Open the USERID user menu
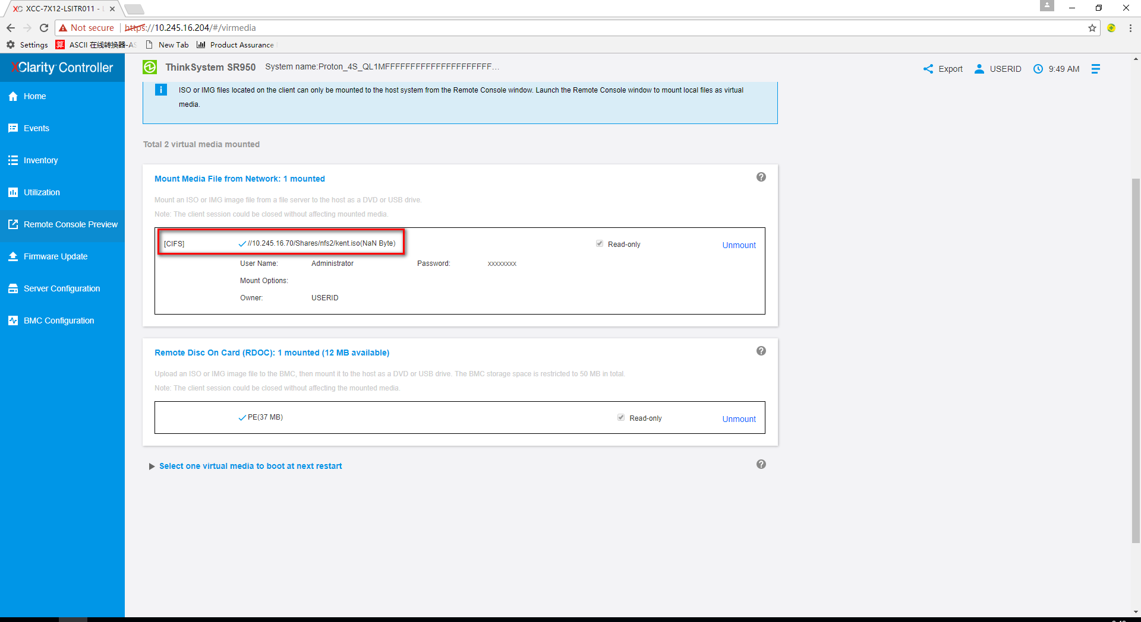The width and height of the screenshot is (1141, 622). click(998, 69)
